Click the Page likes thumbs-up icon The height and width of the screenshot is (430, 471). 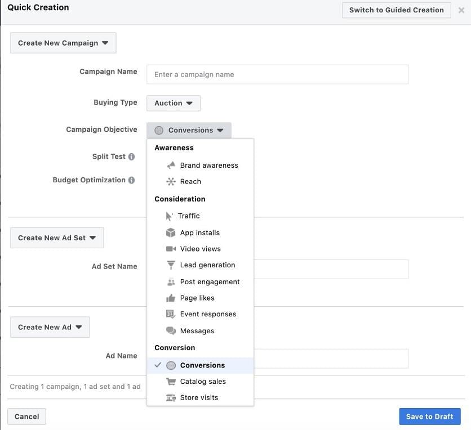pos(171,298)
